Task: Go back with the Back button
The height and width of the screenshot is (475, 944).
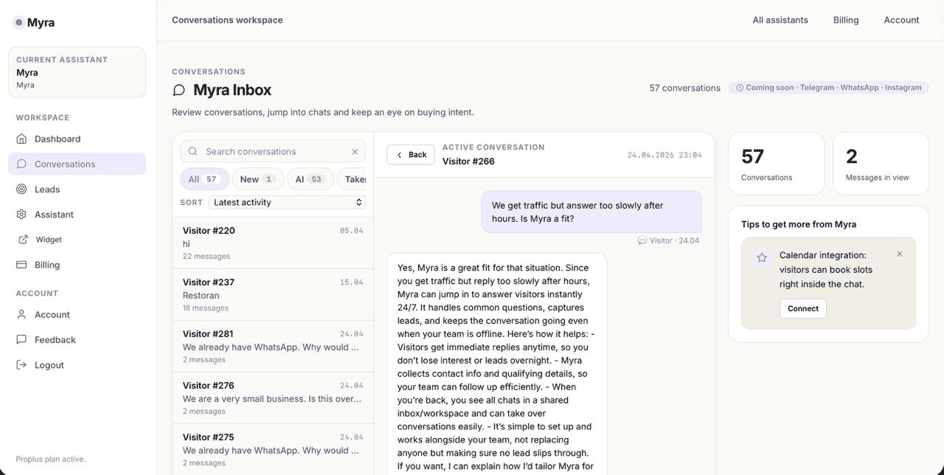Action: [411, 155]
